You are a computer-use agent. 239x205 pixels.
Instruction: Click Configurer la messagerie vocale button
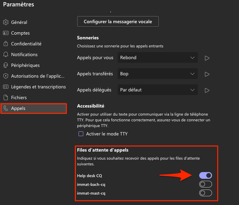118,22
